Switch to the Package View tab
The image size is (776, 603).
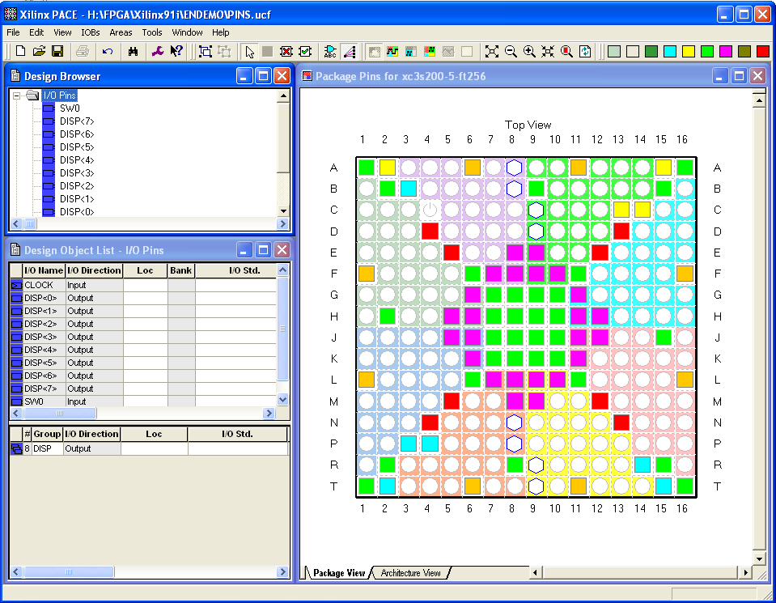tap(338, 573)
